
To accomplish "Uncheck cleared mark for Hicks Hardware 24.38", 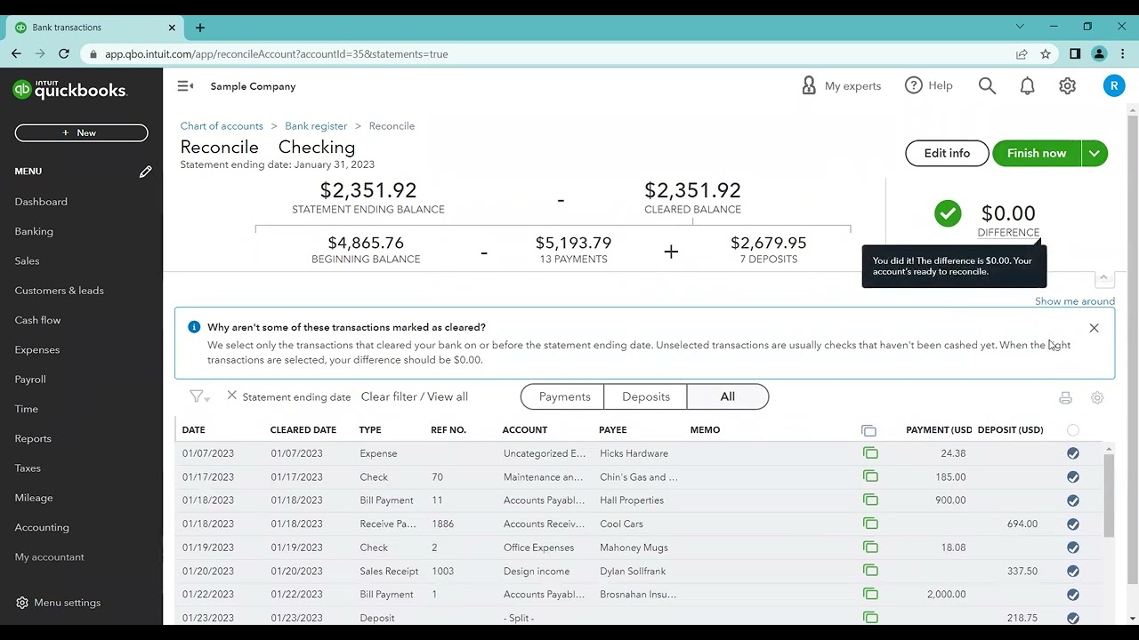I will pyautogui.click(x=1073, y=453).
